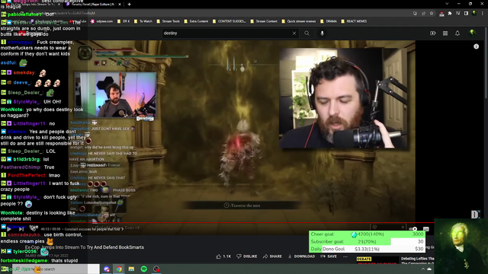Like the video showing 1.1K

coord(223,256)
